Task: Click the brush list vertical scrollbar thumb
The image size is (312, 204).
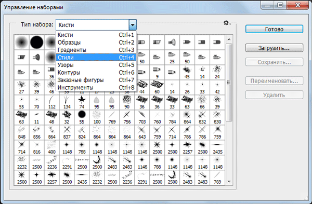Action: coord(229,83)
